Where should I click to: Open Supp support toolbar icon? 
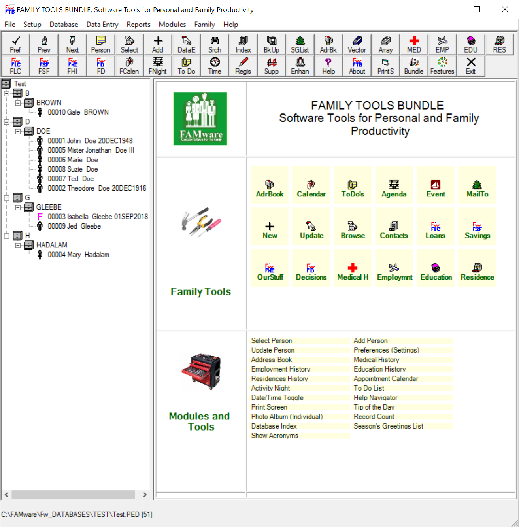(x=272, y=66)
